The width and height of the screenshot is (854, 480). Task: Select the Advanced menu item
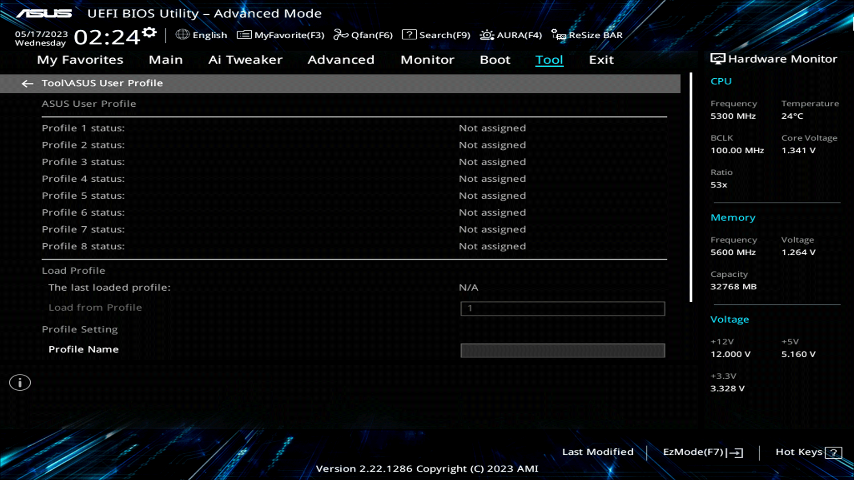point(341,60)
